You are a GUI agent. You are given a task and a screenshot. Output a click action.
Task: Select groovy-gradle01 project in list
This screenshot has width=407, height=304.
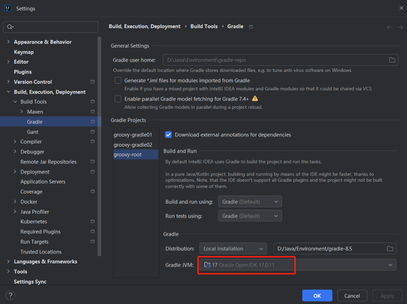click(136, 134)
